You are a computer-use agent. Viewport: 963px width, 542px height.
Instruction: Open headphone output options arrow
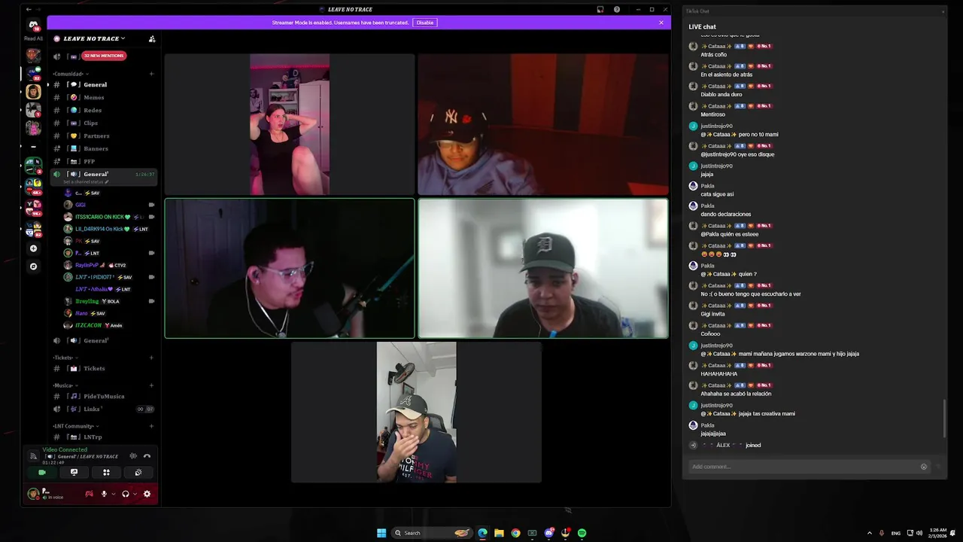(135, 494)
